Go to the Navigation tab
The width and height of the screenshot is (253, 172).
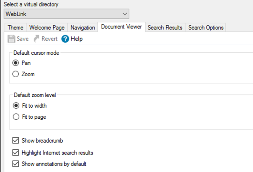tap(83, 27)
